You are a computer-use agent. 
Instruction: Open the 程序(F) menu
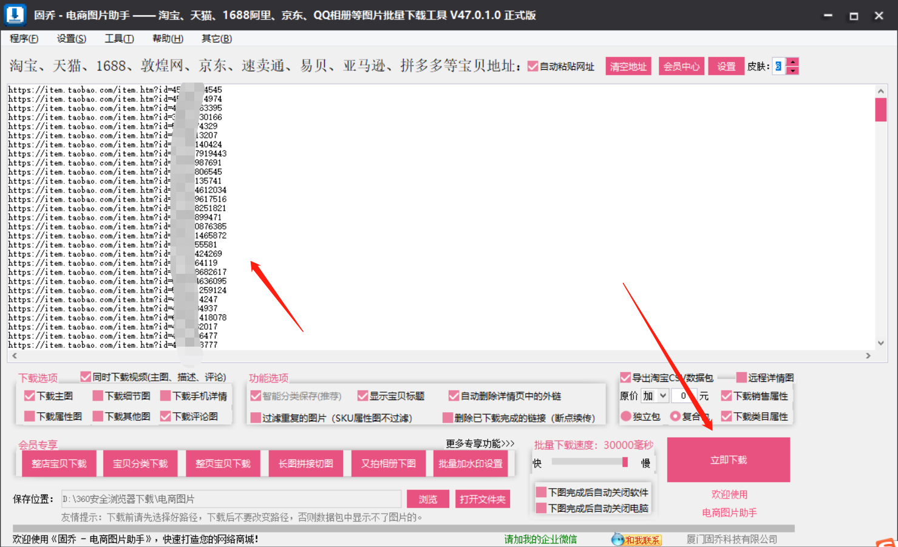24,38
